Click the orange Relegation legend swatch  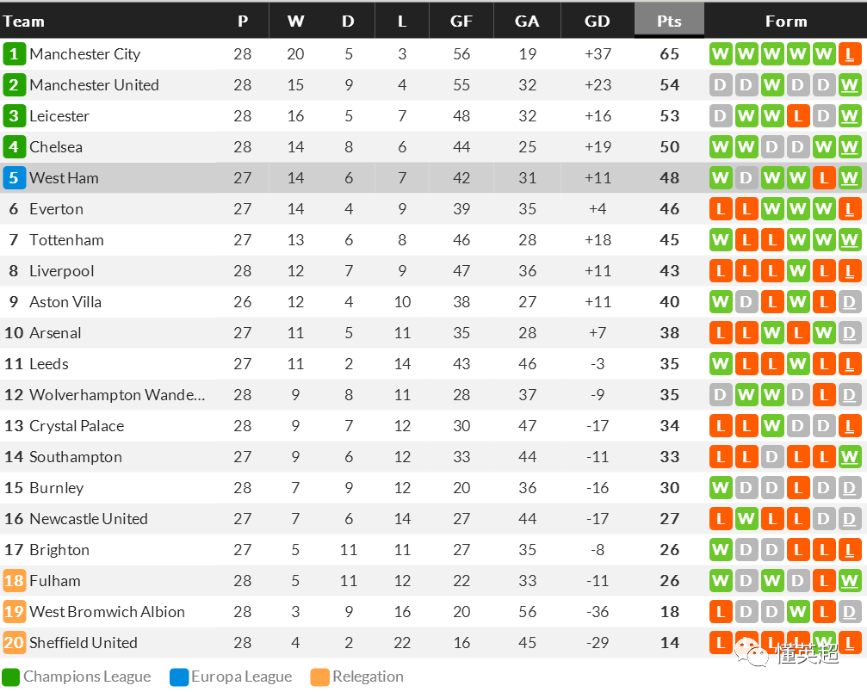tap(320, 677)
